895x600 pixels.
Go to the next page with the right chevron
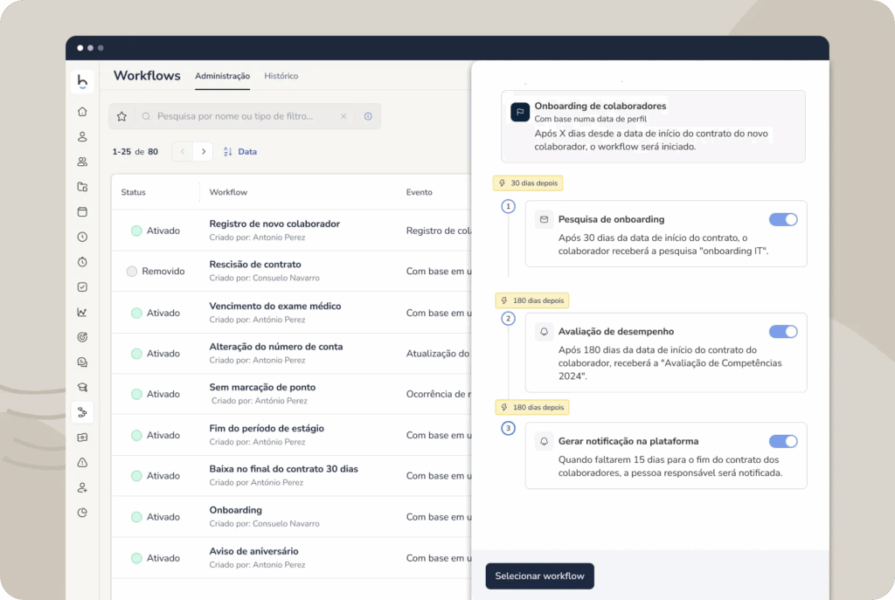pos(203,151)
